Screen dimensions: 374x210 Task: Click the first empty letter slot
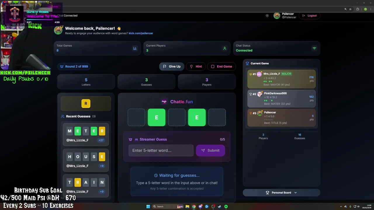click(x=136, y=117)
